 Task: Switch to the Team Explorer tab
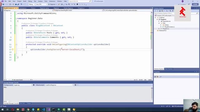point(169,69)
